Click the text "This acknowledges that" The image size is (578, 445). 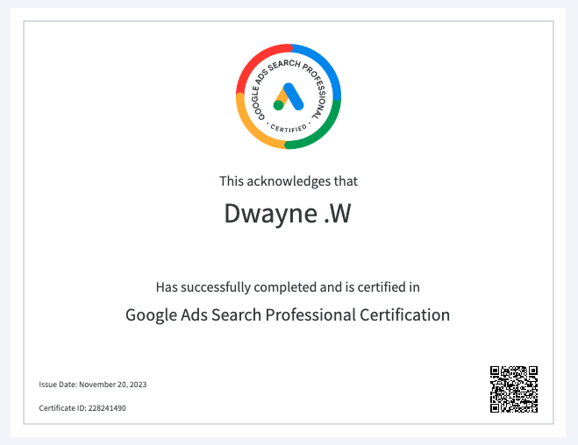[289, 181]
